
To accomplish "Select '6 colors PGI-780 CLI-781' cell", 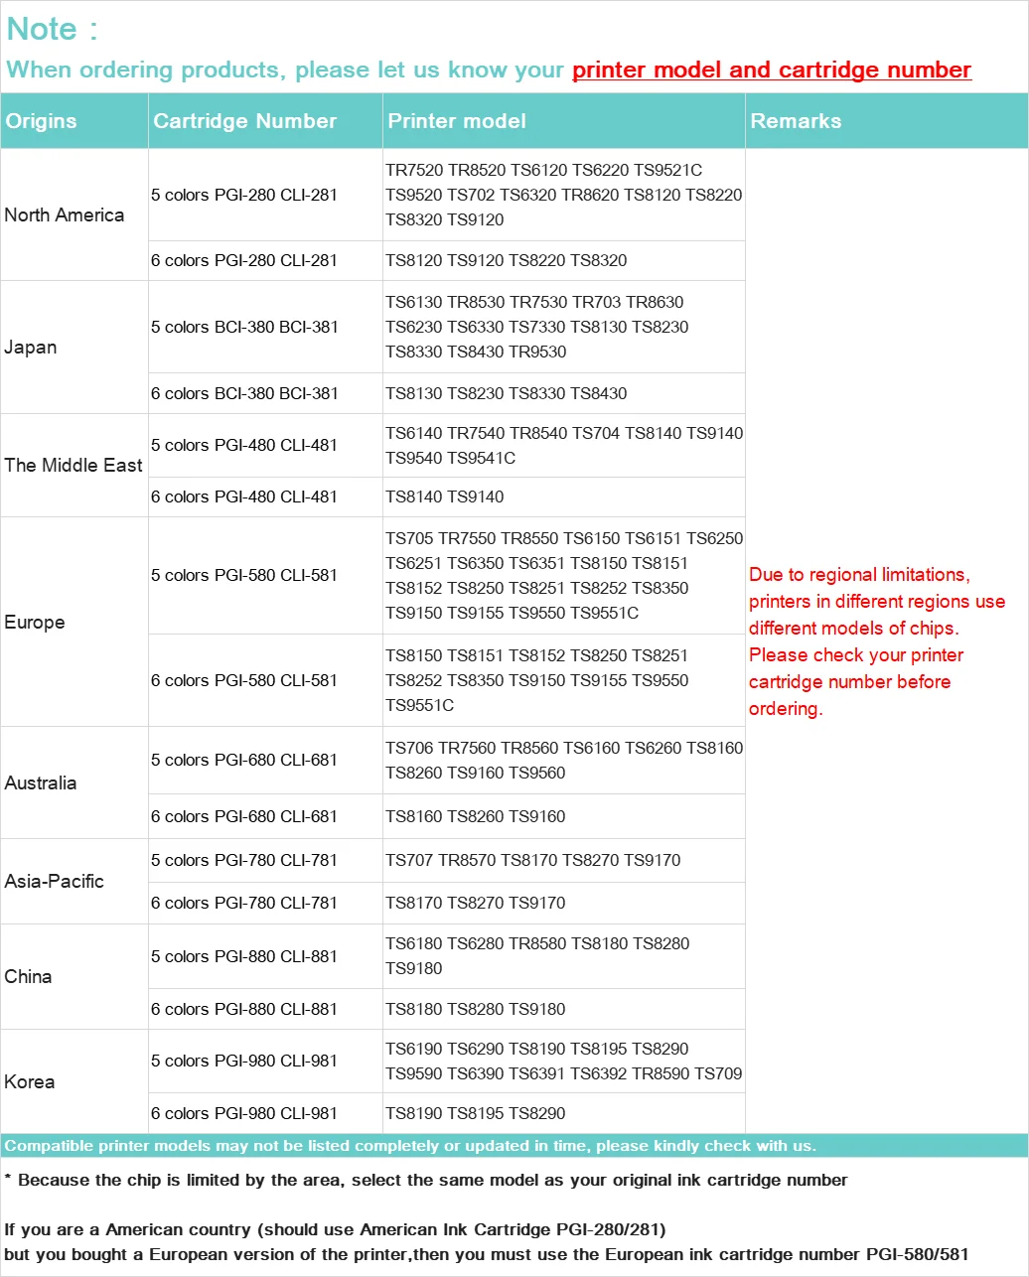I will point(265,903).
